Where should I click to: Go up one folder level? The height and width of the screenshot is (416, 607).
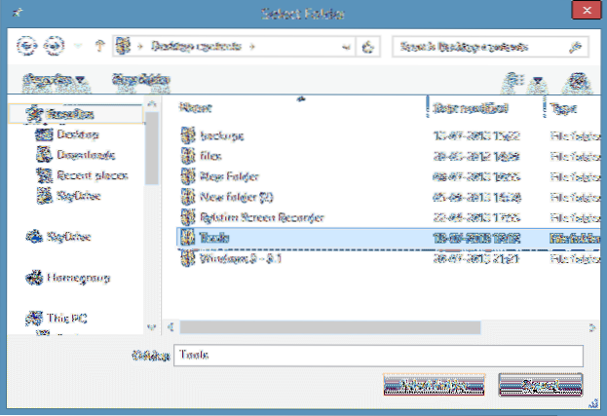[x=96, y=45]
